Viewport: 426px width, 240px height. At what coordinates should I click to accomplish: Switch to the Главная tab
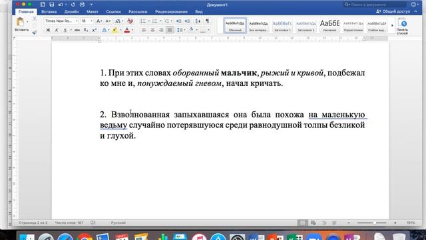click(26, 12)
